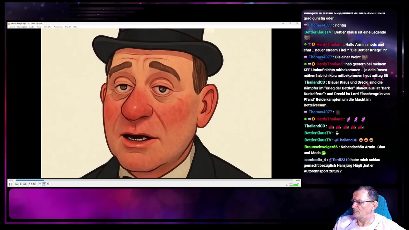Click the @Tordi2310 mention in chat

point(339,160)
